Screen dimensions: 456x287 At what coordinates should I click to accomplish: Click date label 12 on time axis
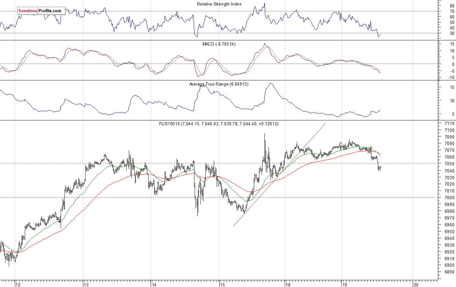(18, 284)
